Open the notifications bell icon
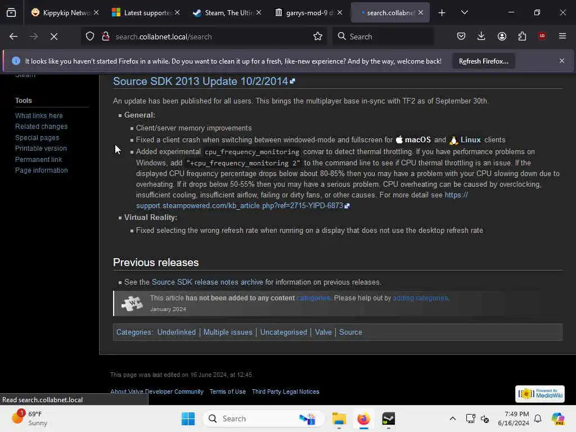 [x=538, y=418]
